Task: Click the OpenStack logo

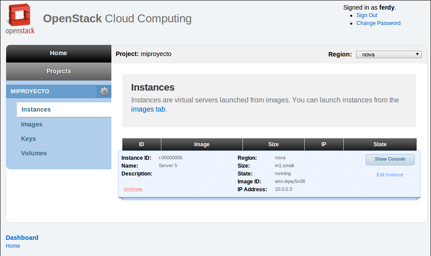Action: click(20, 19)
